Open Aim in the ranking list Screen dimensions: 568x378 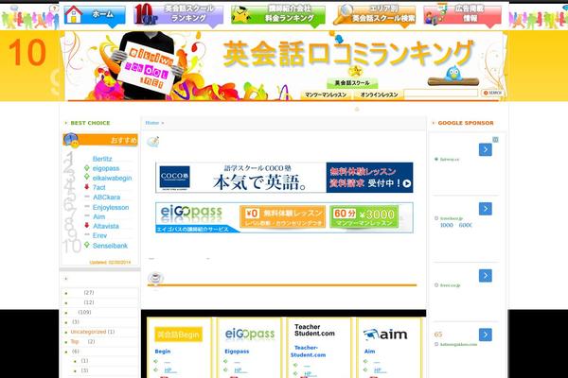(x=98, y=216)
